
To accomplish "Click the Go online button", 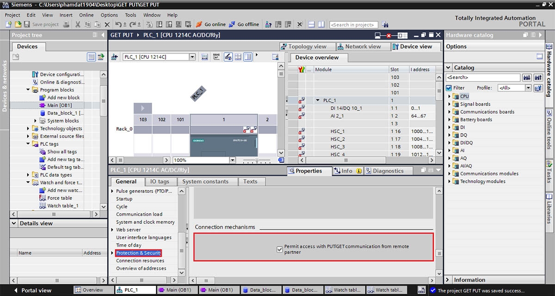I will [x=211, y=25].
